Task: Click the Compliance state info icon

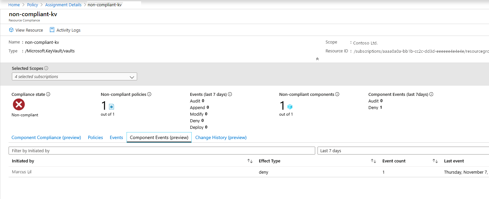Action: point(48,94)
